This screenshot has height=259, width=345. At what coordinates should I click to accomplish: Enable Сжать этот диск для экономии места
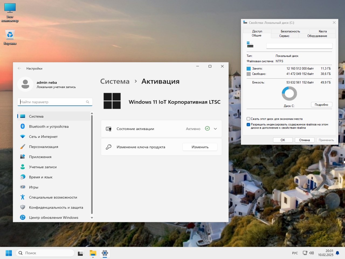[x=248, y=119]
